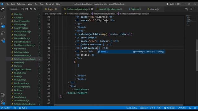Screen dimensions: 198x111
Task: Open notifications bell in status bar
Action: [195, 108]
